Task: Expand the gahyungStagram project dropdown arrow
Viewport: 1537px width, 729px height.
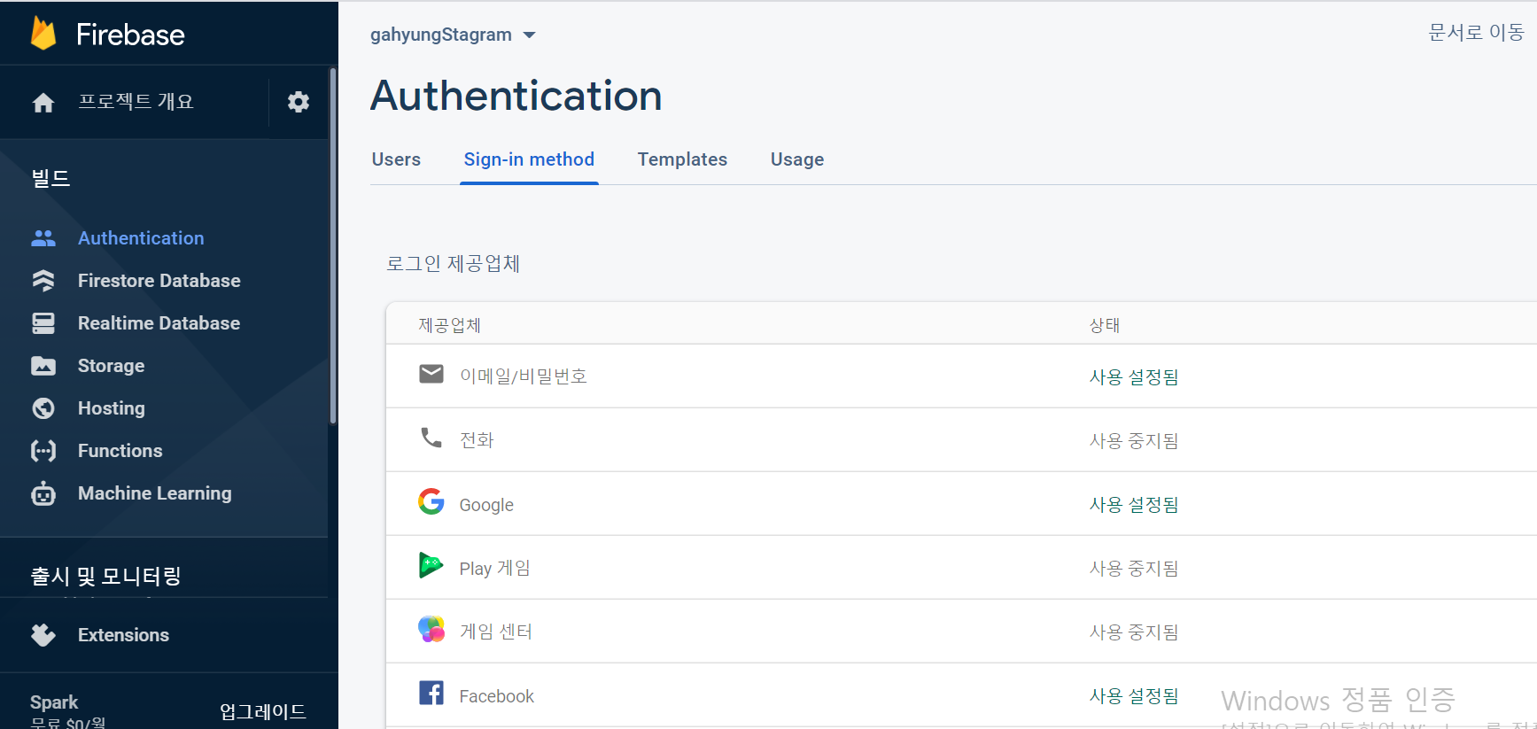Action: (530, 35)
